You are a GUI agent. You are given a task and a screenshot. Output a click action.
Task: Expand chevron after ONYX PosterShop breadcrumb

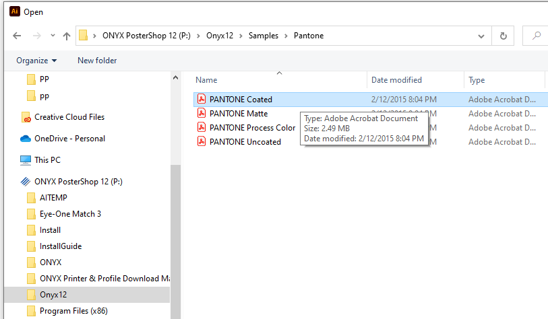pos(198,36)
